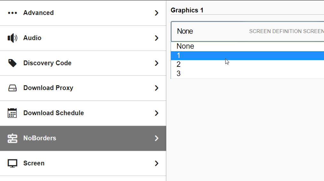The height and width of the screenshot is (181, 324).
Task: Expand the Screen chevron arrow
Action: pyautogui.click(x=157, y=163)
